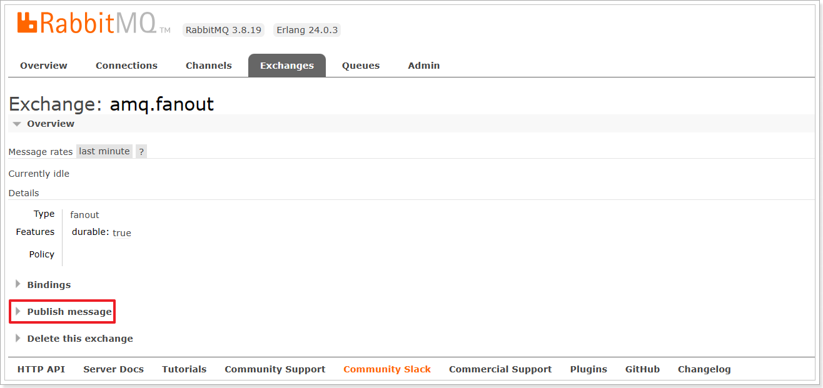The height and width of the screenshot is (388, 823).
Task: Go to the Channels tab
Action: (209, 66)
